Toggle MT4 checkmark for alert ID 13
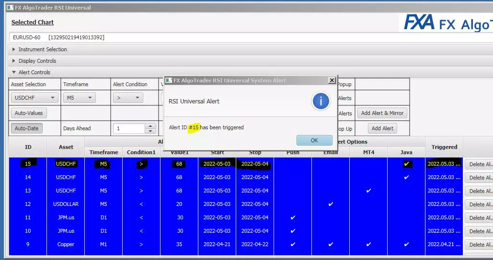The width and height of the screenshot is (493, 260). click(368, 191)
